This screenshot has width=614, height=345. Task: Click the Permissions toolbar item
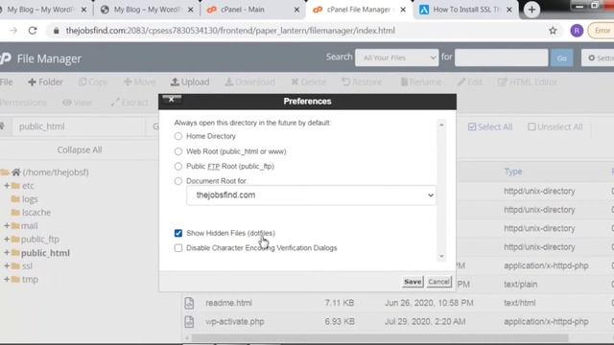click(23, 103)
